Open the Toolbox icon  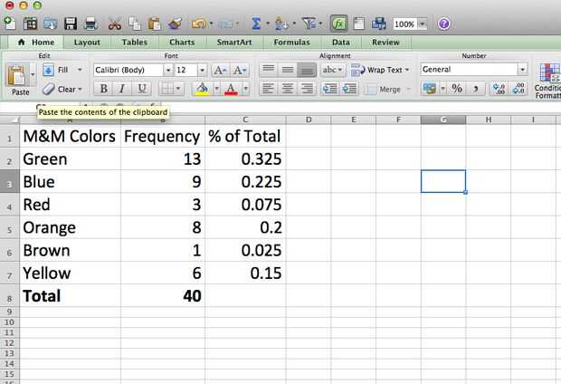pyautogui.click(x=358, y=24)
